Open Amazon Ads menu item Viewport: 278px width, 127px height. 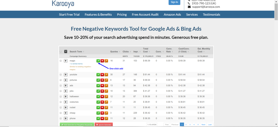pos(172,14)
